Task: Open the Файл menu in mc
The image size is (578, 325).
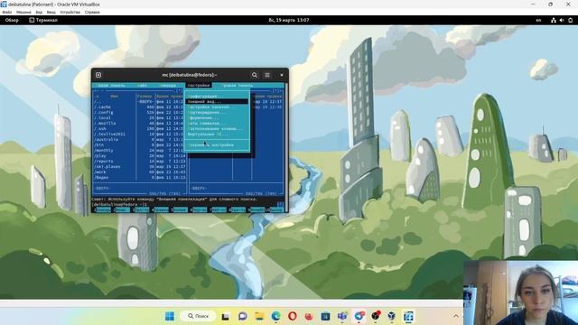Action: pyautogui.click(x=143, y=86)
